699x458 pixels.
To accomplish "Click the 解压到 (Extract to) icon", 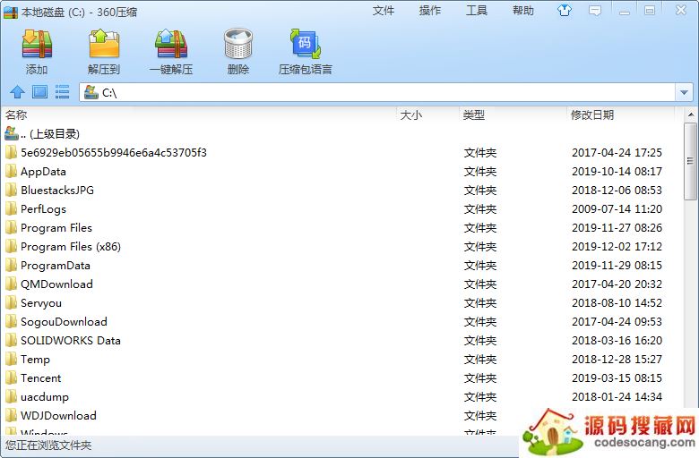I will click(104, 44).
